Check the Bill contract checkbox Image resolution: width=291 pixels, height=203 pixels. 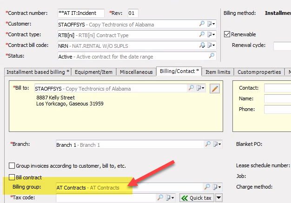(12, 177)
